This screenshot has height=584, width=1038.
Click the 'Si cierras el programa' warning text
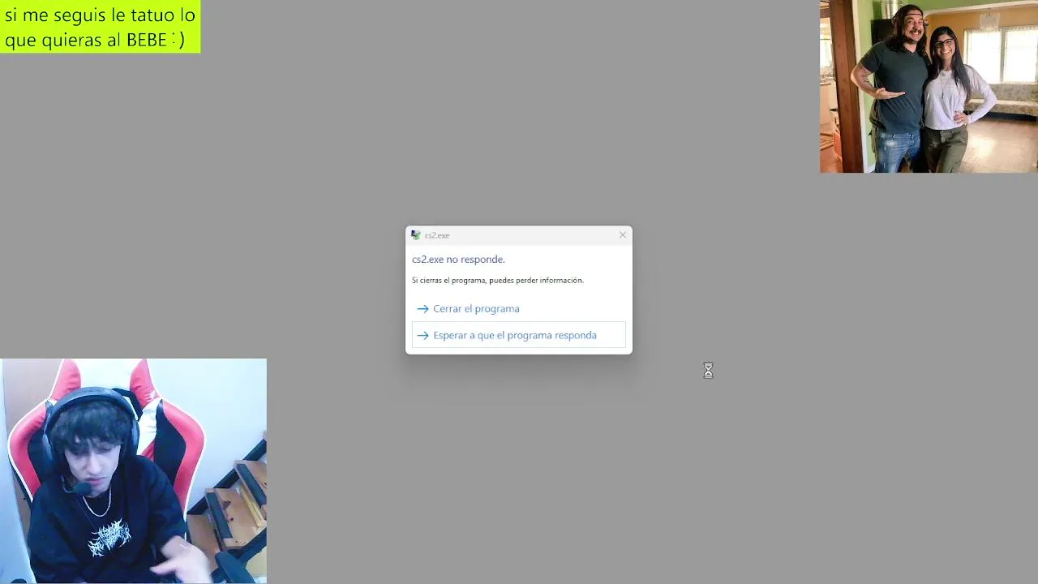pyautogui.click(x=497, y=281)
